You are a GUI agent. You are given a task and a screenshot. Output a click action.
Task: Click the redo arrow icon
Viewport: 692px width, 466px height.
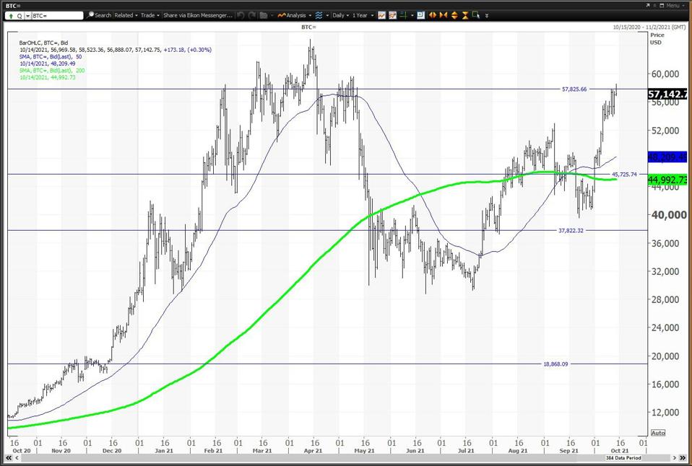(252, 15)
